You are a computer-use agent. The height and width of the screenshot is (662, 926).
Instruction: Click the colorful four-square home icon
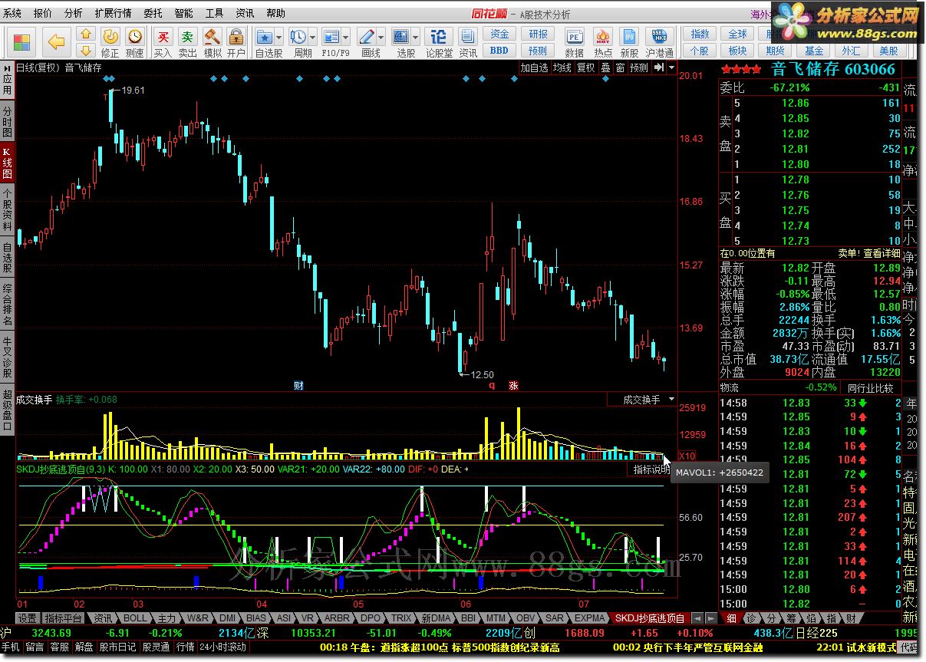[x=22, y=41]
